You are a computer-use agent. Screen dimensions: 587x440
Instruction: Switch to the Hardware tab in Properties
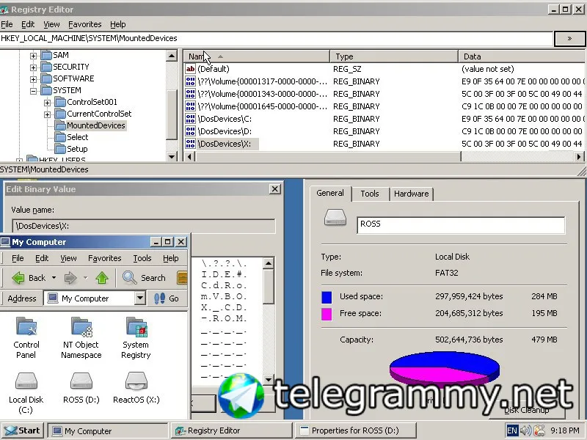(412, 194)
